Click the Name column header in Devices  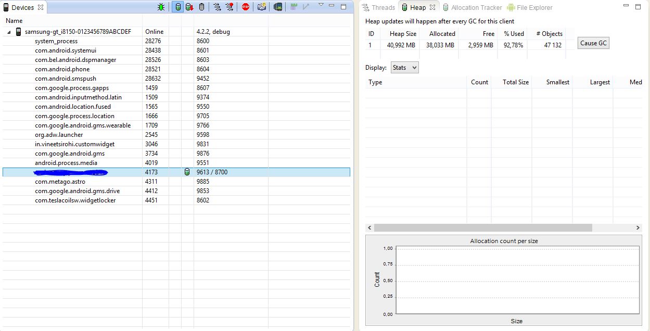pos(72,21)
